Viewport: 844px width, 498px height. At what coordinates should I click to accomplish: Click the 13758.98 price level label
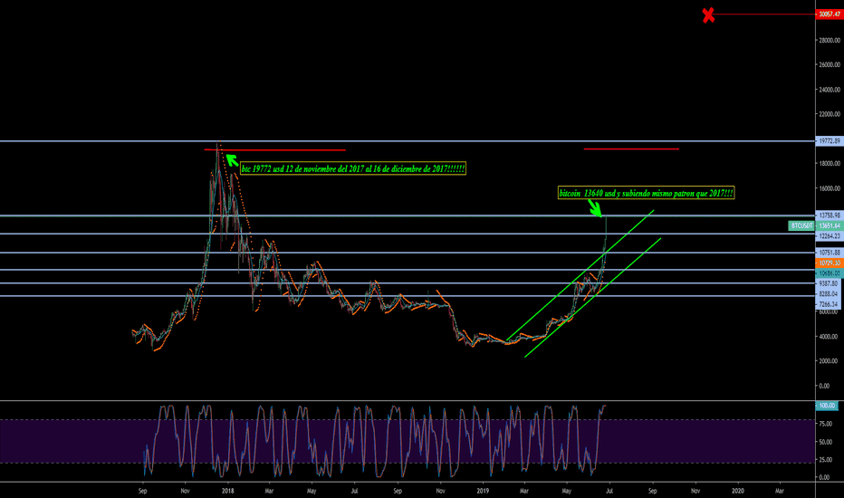point(830,215)
